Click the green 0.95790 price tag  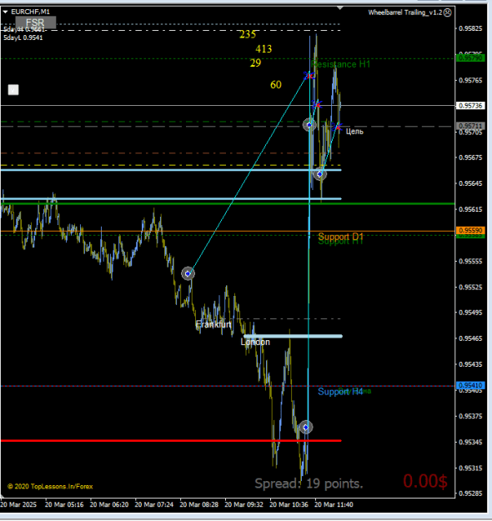click(470, 58)
